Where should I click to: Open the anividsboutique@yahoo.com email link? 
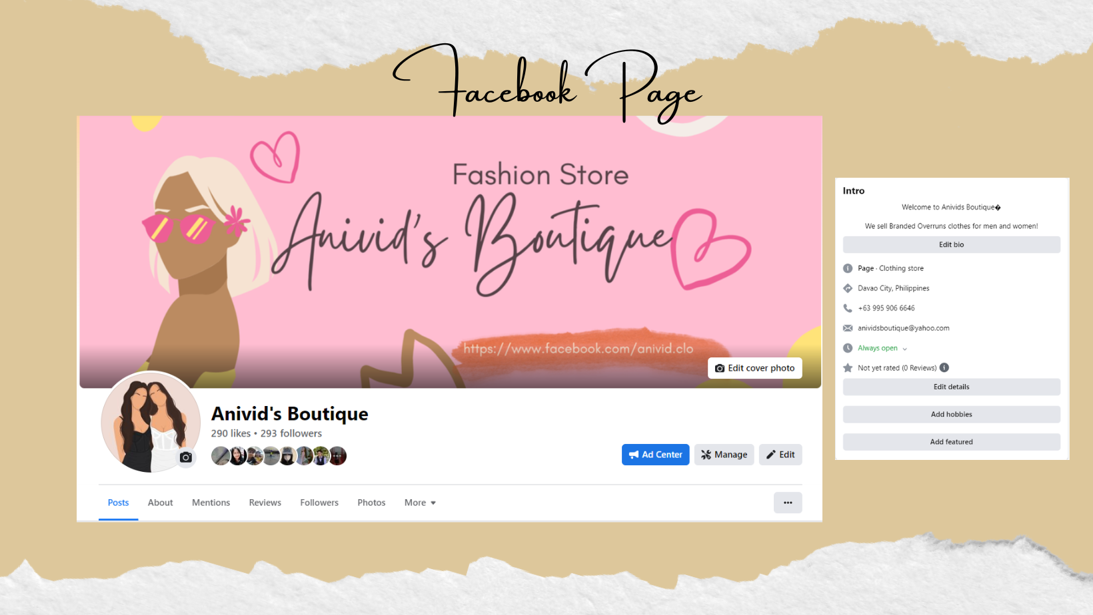[x=903, y=328]
